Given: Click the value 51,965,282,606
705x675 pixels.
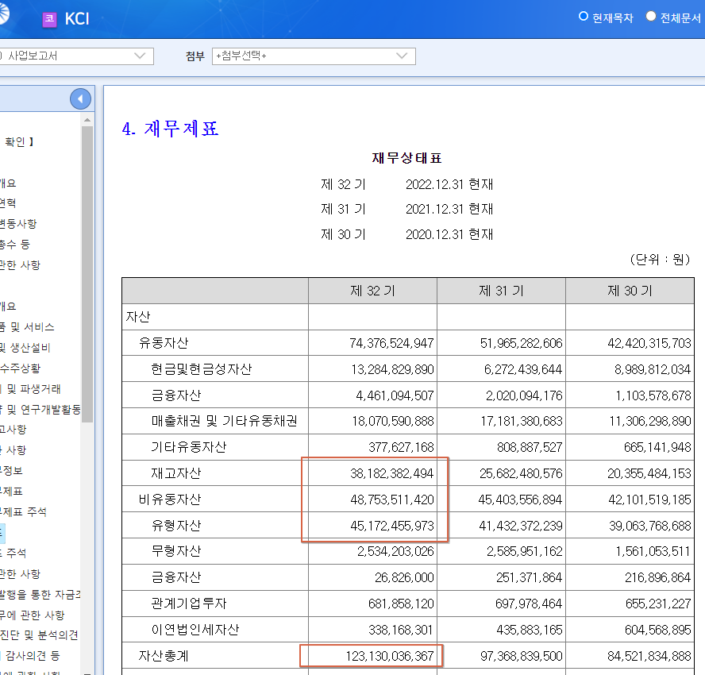Looking at the screenshot, I should [x=522, y=344].
